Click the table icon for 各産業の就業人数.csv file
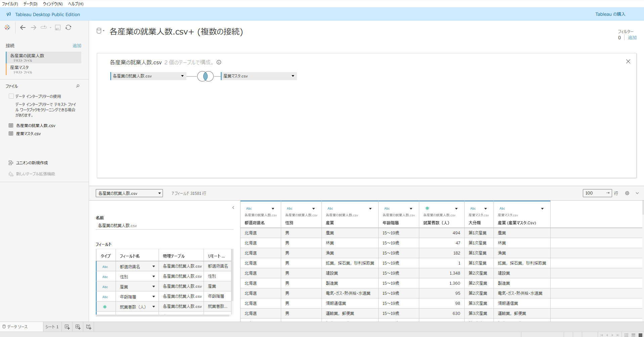This screenshot has width=644, height=337. point(11,125)
